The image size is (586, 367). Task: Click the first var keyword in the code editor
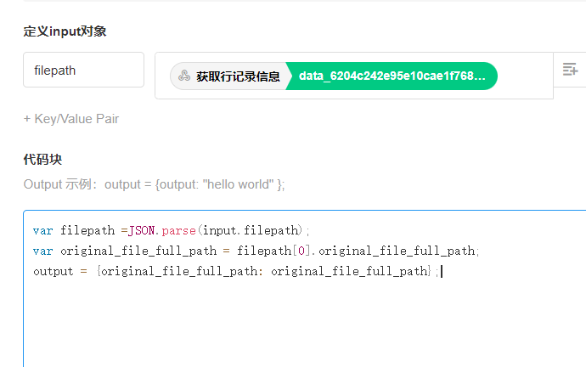[42, 230]
